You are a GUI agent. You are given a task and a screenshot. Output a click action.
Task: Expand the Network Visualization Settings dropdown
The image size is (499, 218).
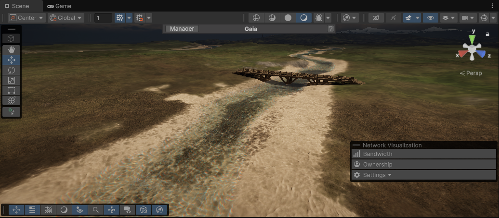click(377, 175)
